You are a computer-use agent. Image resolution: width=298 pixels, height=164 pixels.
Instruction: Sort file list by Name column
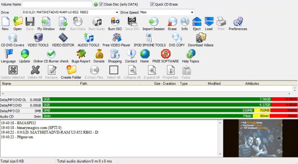pyautogui.click(x=39, y=84)
